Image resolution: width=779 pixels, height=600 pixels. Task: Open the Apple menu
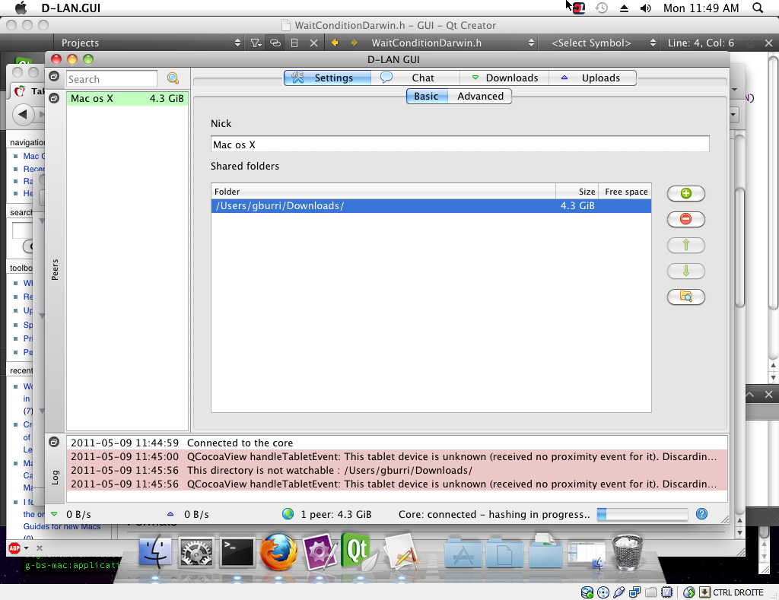pos(21,8)
